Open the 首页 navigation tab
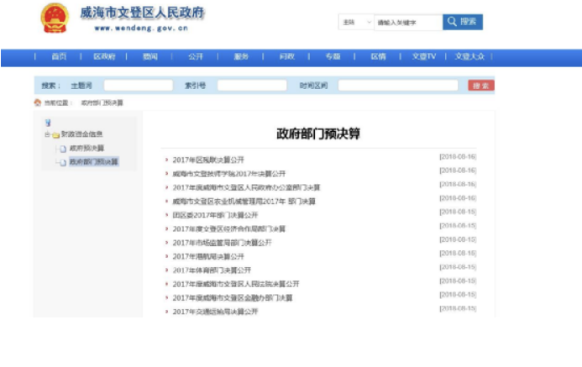 [58, 57]
